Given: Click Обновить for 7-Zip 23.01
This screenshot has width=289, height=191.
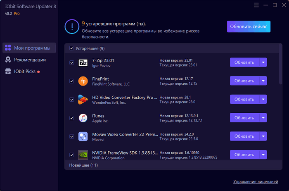Looking at the screenshot, I should [x=244, y=62].
